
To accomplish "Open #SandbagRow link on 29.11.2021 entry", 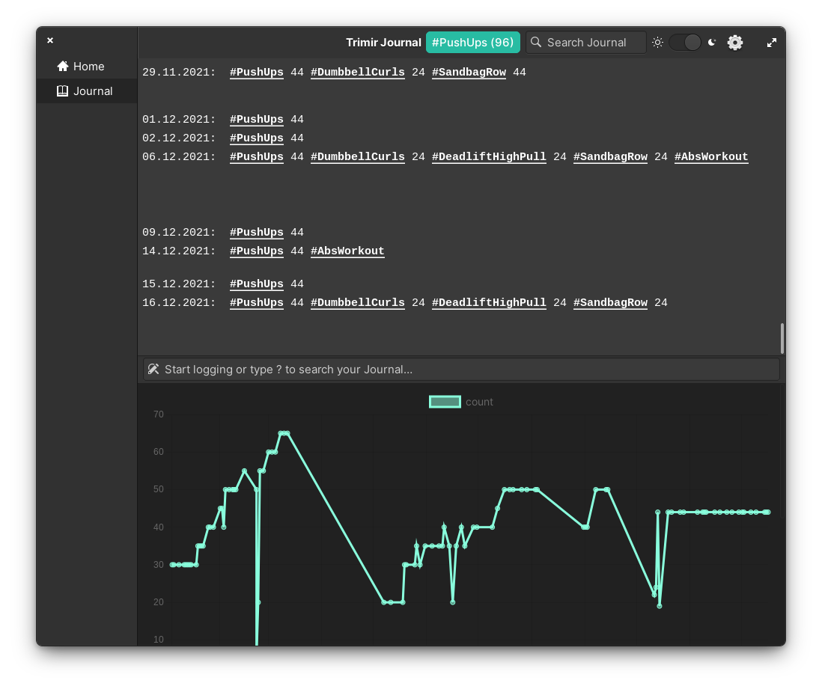I will (469, 73).
